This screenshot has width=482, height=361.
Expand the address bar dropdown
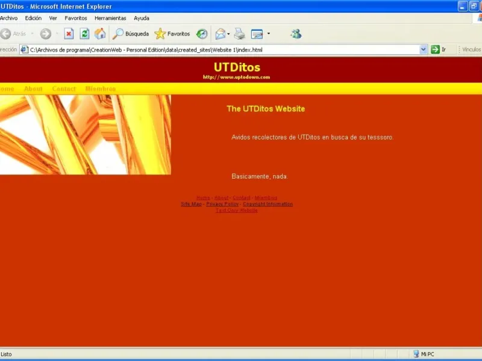[424, 49]
